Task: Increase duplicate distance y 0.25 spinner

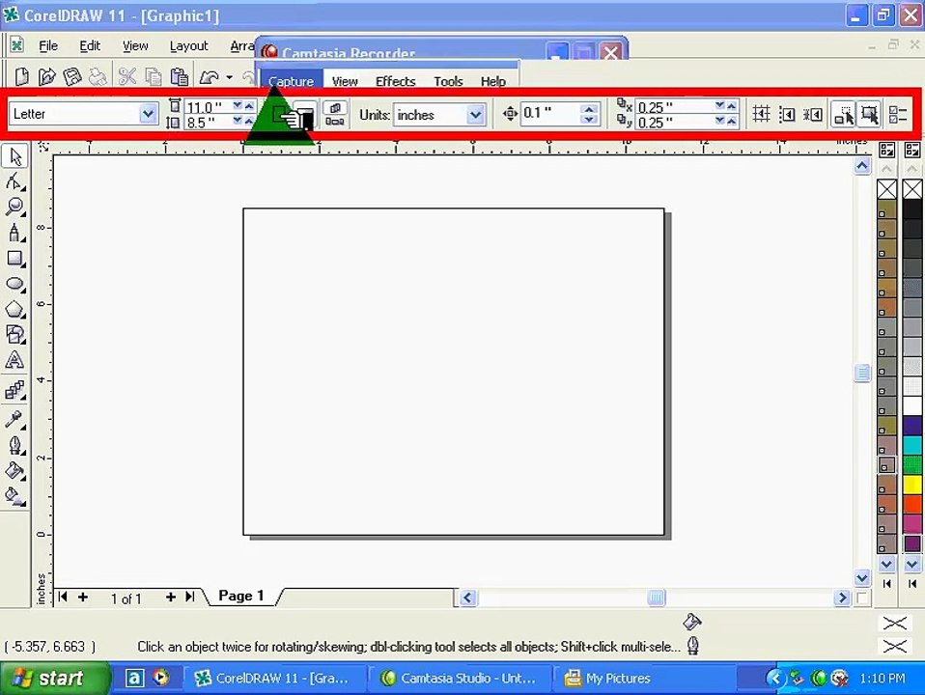Action: click(732, 122)
